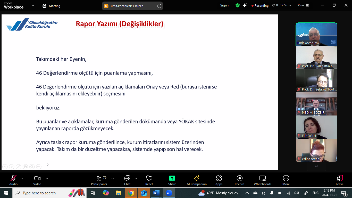Turn on camera with Video button

(x=37, y=180)
